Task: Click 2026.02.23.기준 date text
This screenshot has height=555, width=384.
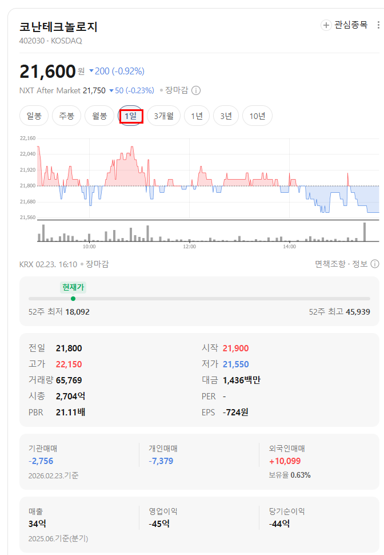Action: (53, 475)
